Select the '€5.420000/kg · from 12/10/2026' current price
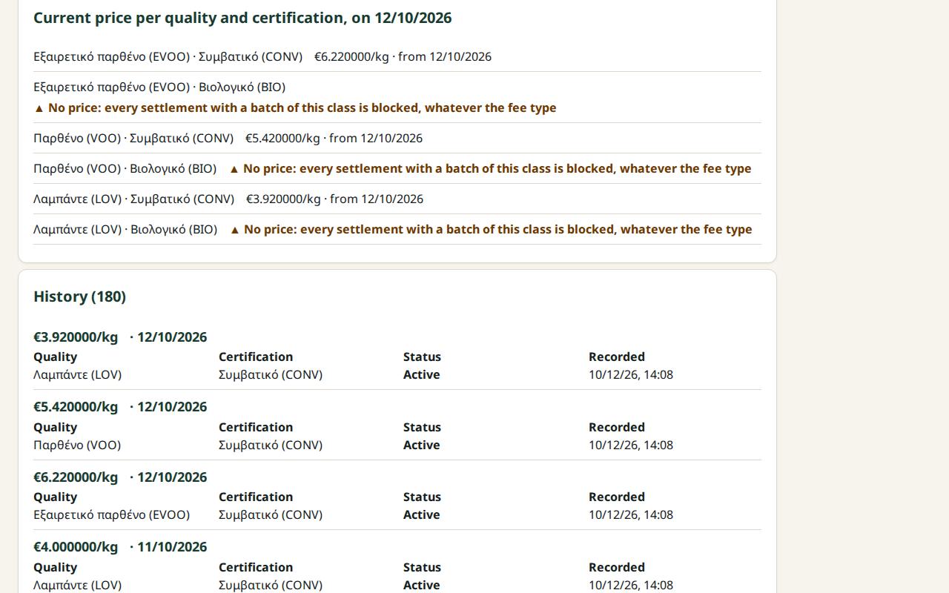This screenshot has height=593, width=949. tap(334, 139)
